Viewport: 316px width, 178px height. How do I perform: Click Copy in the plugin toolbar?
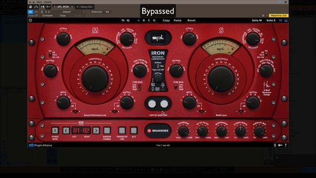click(x=166, y=20)
